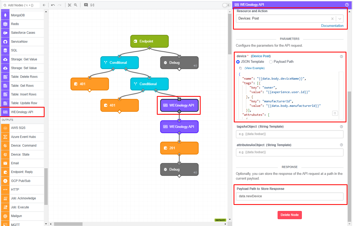Select the Endpoint node on canvas
This screenshot has height=226, width=353.
pyautogui.click(x=149, y=41)
